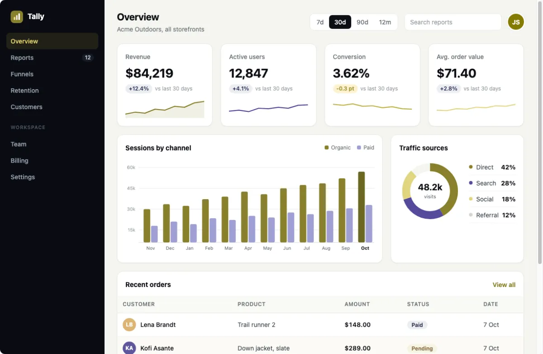Click the +2.8% order value badge
The height and width of the screenshot is (354, 543).
point(448,89)
